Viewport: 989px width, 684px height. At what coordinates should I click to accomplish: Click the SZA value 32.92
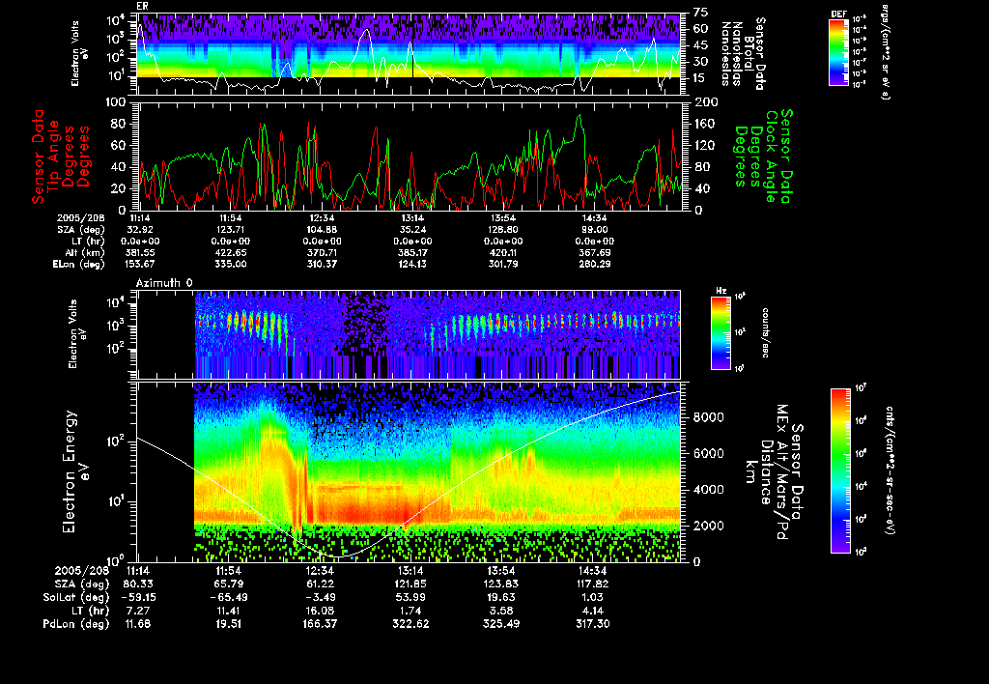140,230
